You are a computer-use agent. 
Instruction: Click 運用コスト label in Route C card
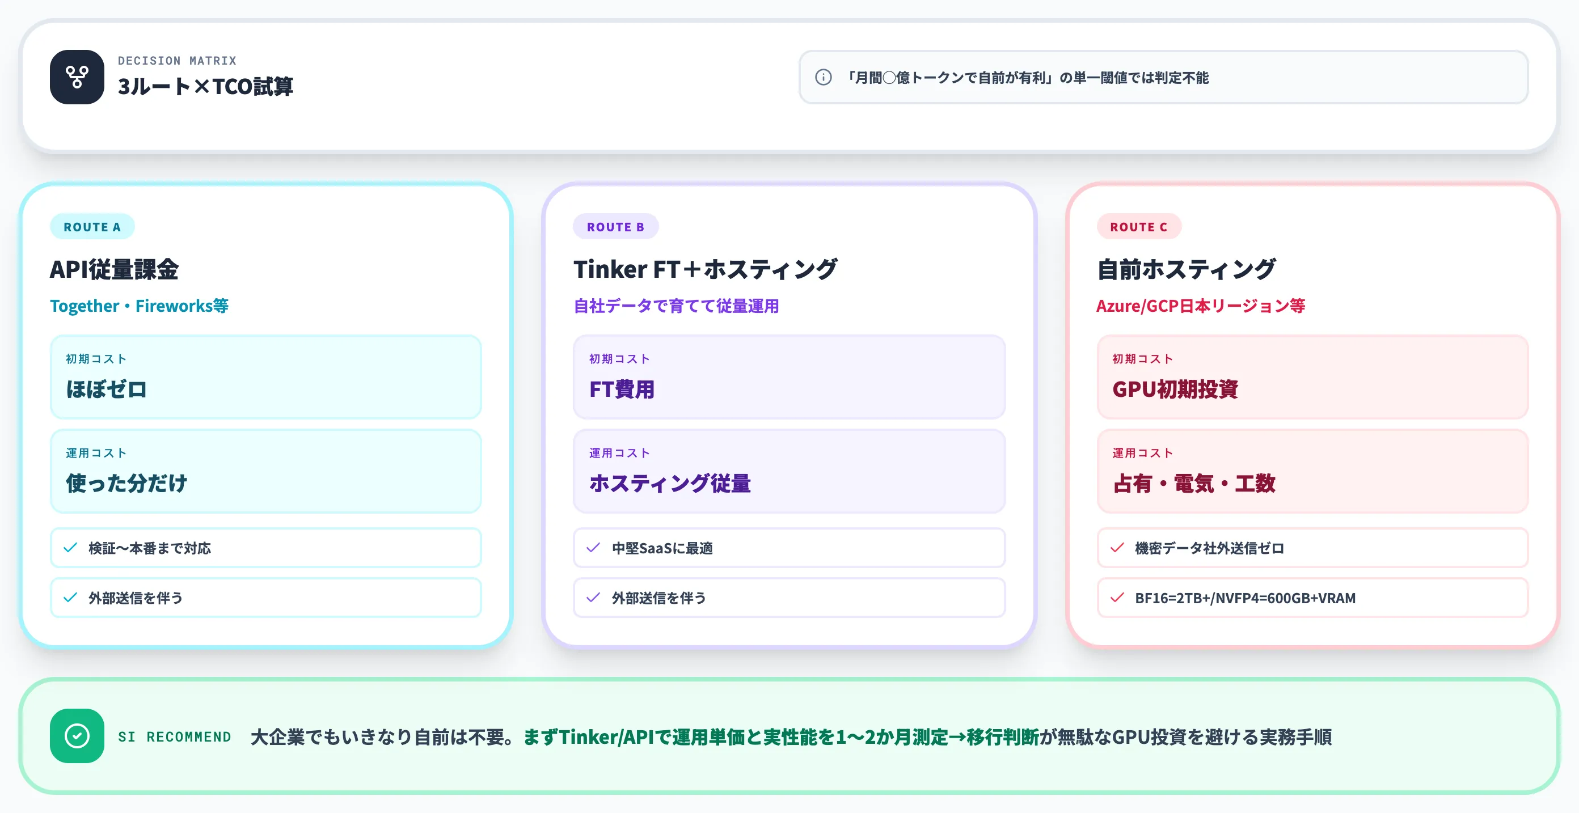tap(1143, 454)
